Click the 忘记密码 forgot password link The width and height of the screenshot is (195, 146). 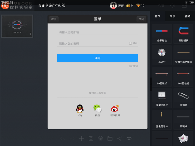133,66
